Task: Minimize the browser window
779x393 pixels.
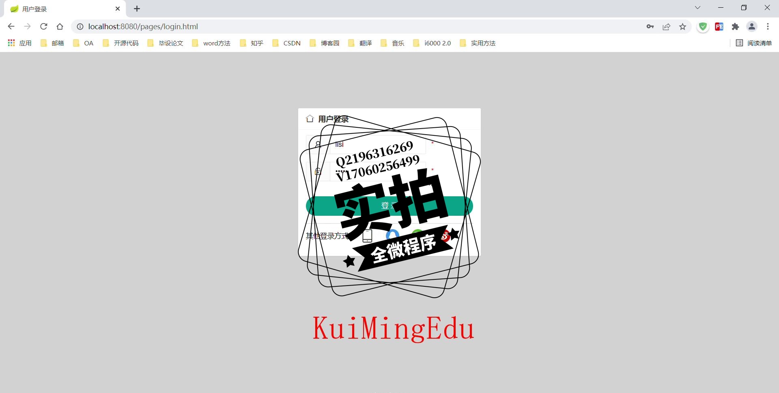Action: pyautogui.click(x=721, y=8)
